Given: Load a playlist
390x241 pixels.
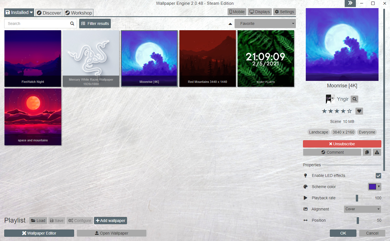Looking at the screenshot, I should (38, 221).
